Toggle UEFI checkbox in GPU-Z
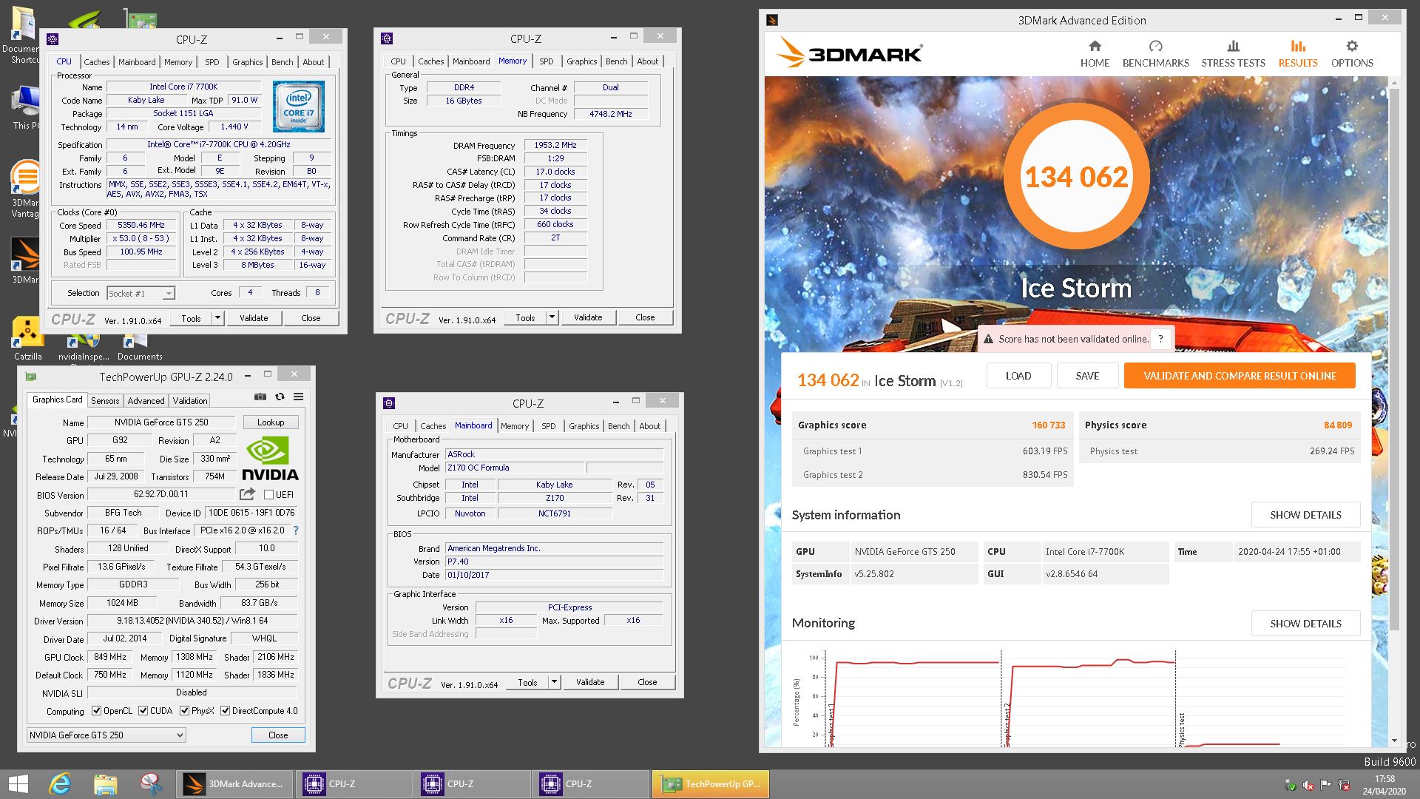 point(269,495)
